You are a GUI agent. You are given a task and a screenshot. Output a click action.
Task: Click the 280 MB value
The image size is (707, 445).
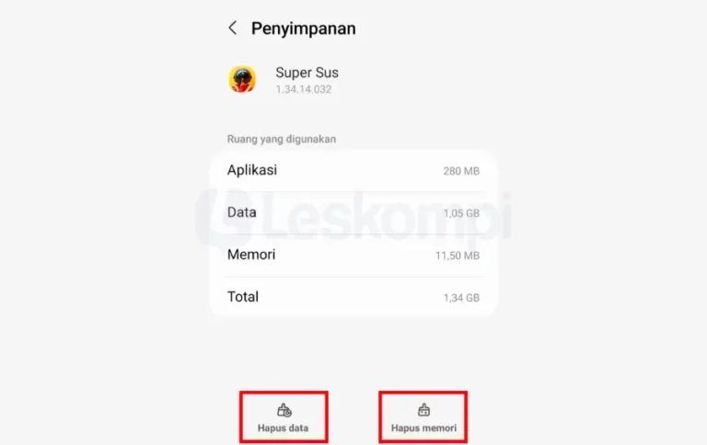[461, 171]
